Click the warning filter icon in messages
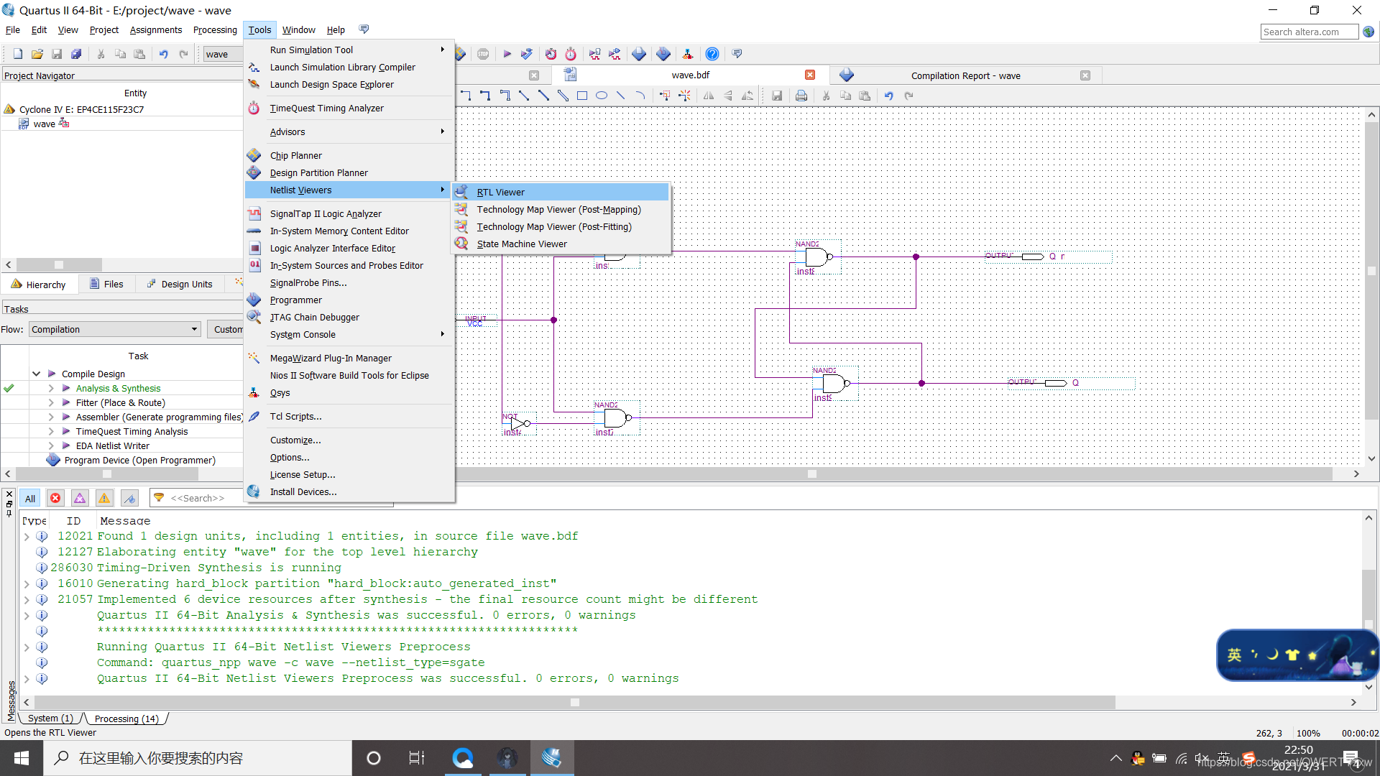Screen dimensions: 1380x776 tap(103, 497)
